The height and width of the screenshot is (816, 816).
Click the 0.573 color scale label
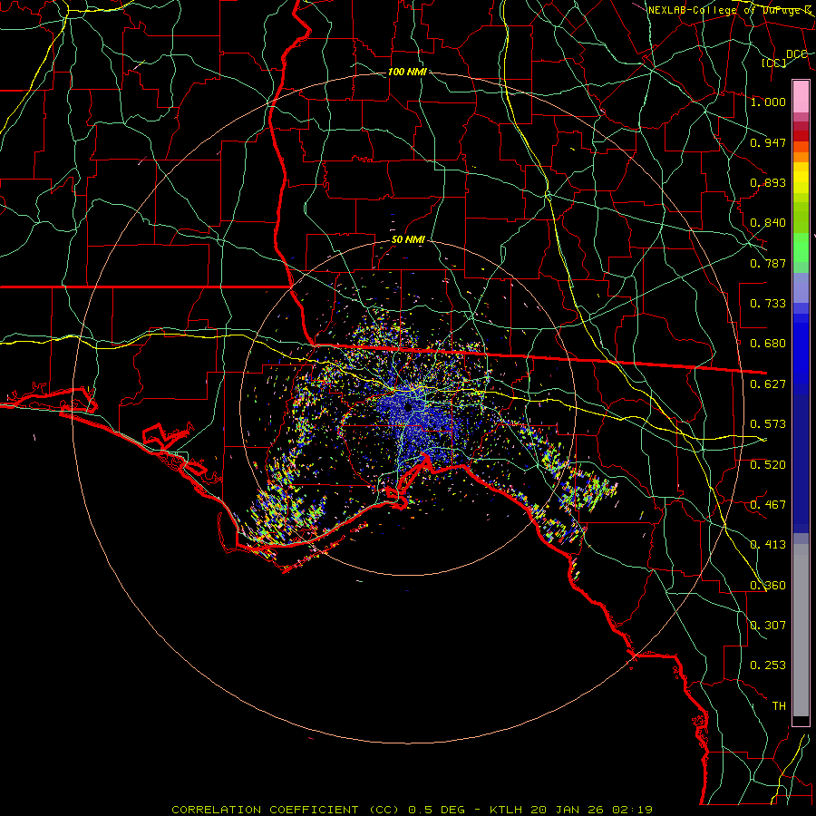click(768, 424)
